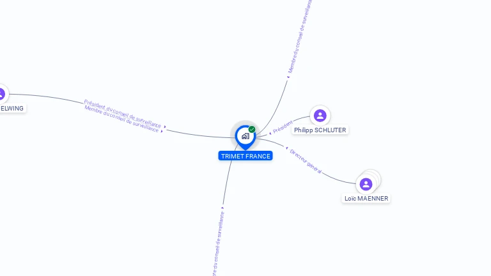Select the Directeur général edge label
This screenshot has width=491, height=276.
[x=306, y=161]
